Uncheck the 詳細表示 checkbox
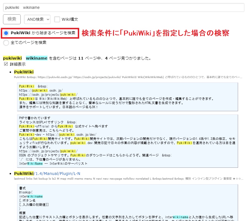248x221 pixels. 6,64
